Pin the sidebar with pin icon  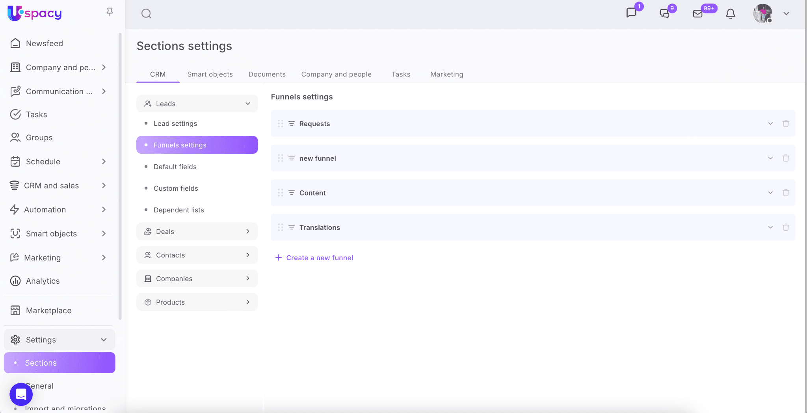coord(110,12)
